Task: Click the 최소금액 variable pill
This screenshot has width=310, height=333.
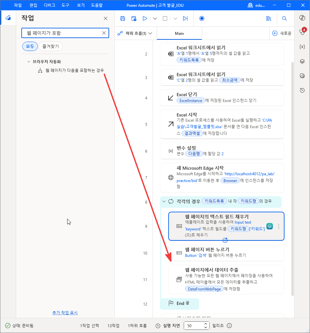Action: tap(230, 80)
